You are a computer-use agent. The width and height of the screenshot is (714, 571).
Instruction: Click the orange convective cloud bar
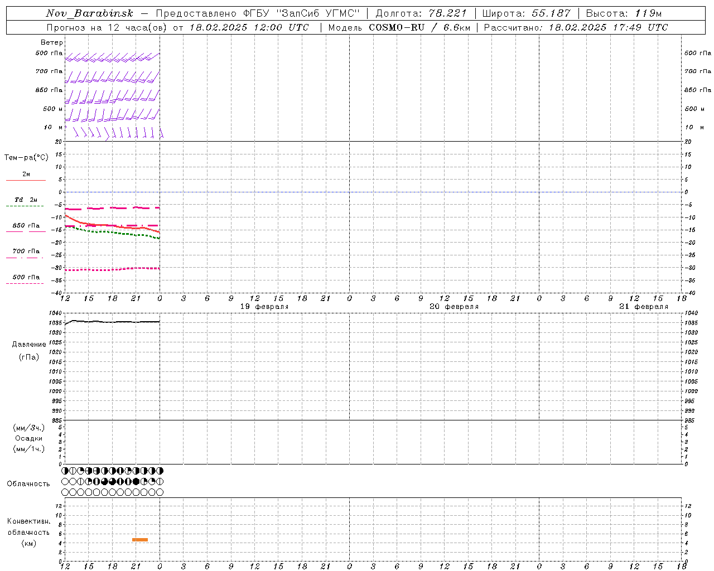[140, 540]
